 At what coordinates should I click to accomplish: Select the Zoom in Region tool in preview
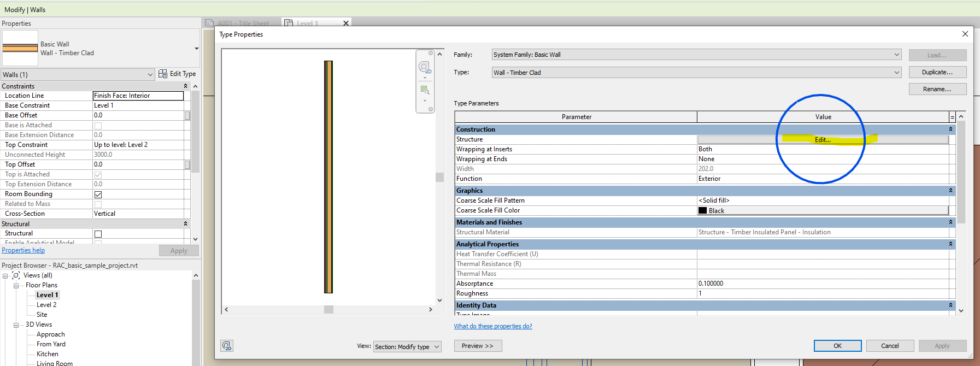tap(425, 90)
